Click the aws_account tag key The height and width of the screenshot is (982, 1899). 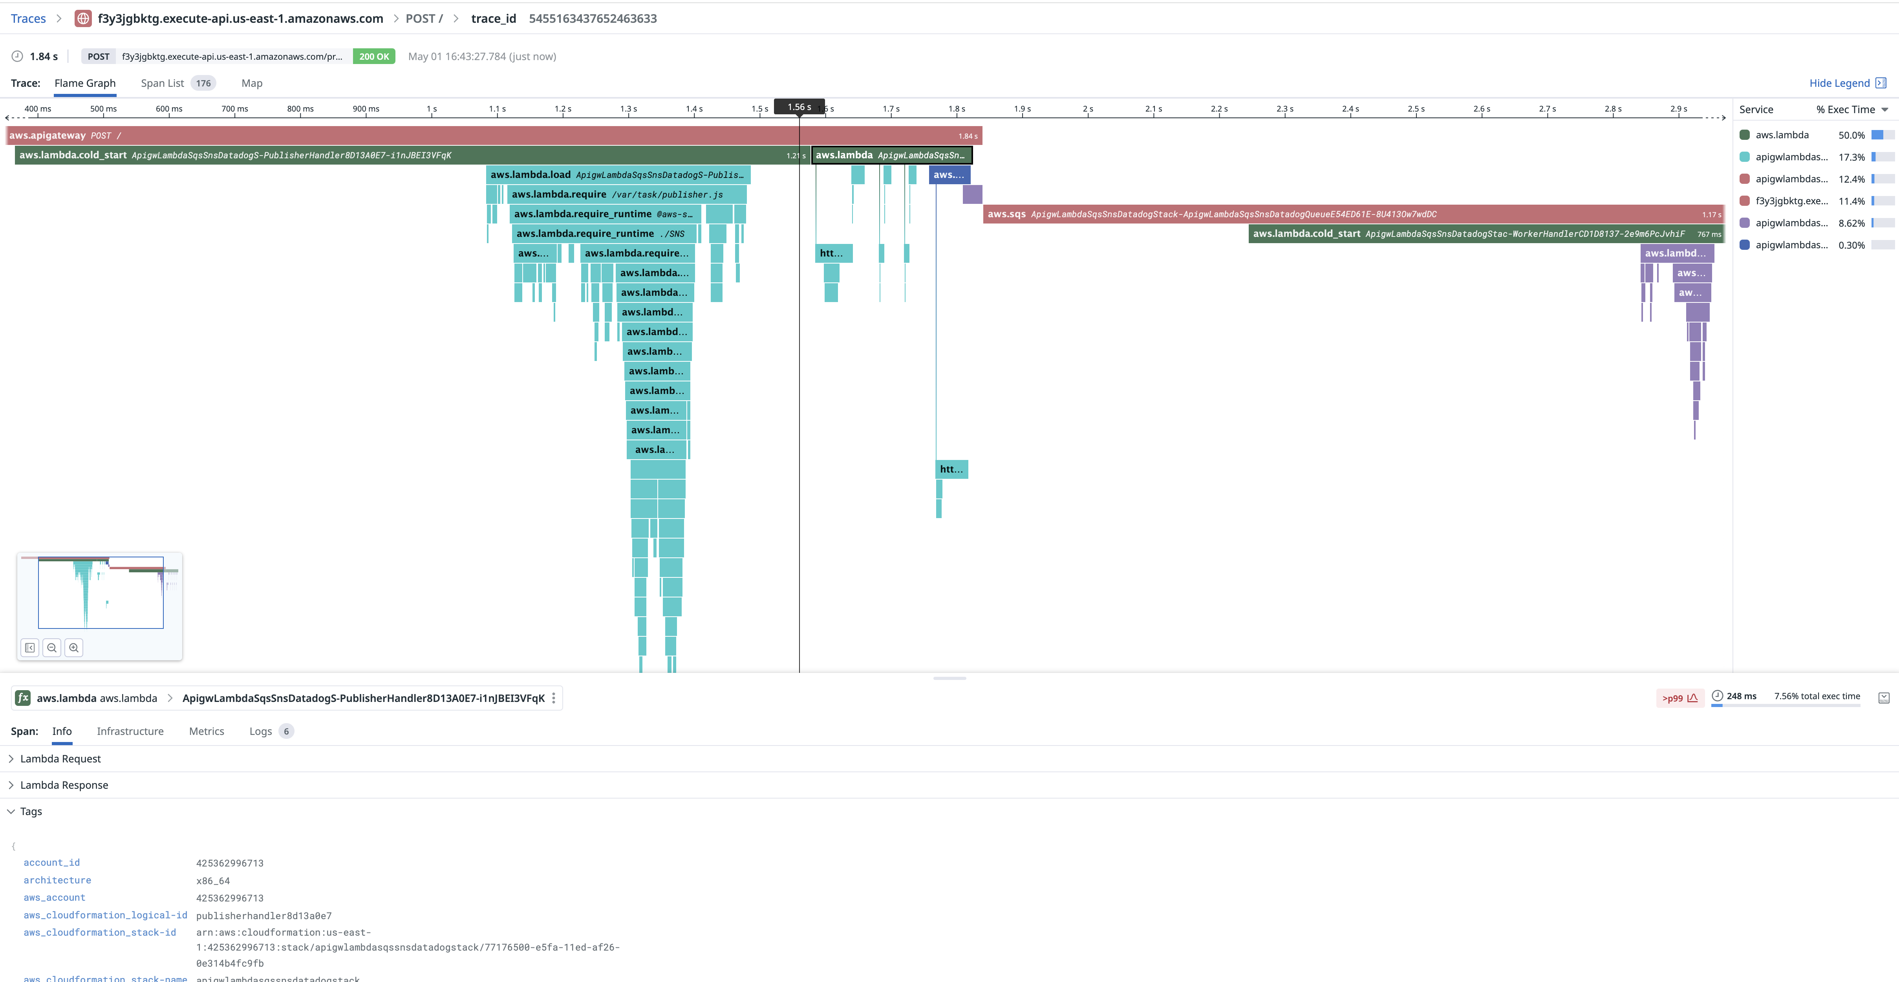coord(55,897)
